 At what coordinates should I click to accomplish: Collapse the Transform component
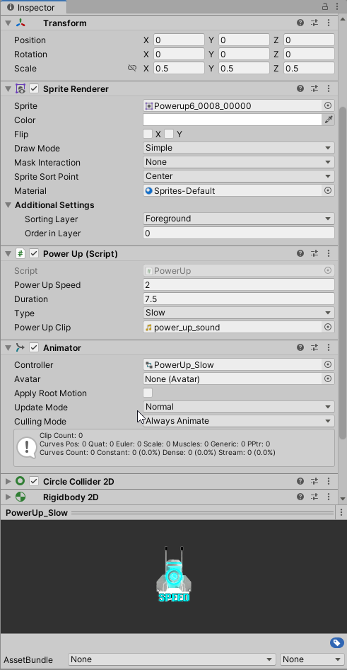(x=8, y=23)
